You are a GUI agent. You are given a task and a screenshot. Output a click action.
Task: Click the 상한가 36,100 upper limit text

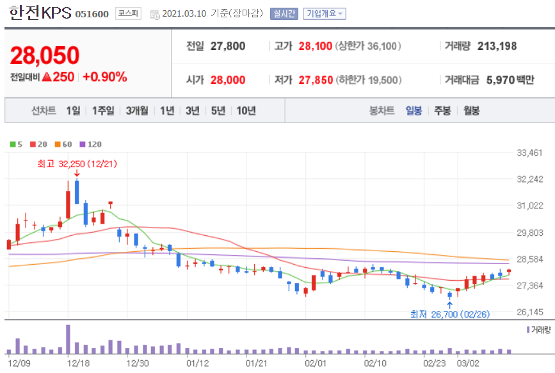pyautogui.click(x=368, y=46)
